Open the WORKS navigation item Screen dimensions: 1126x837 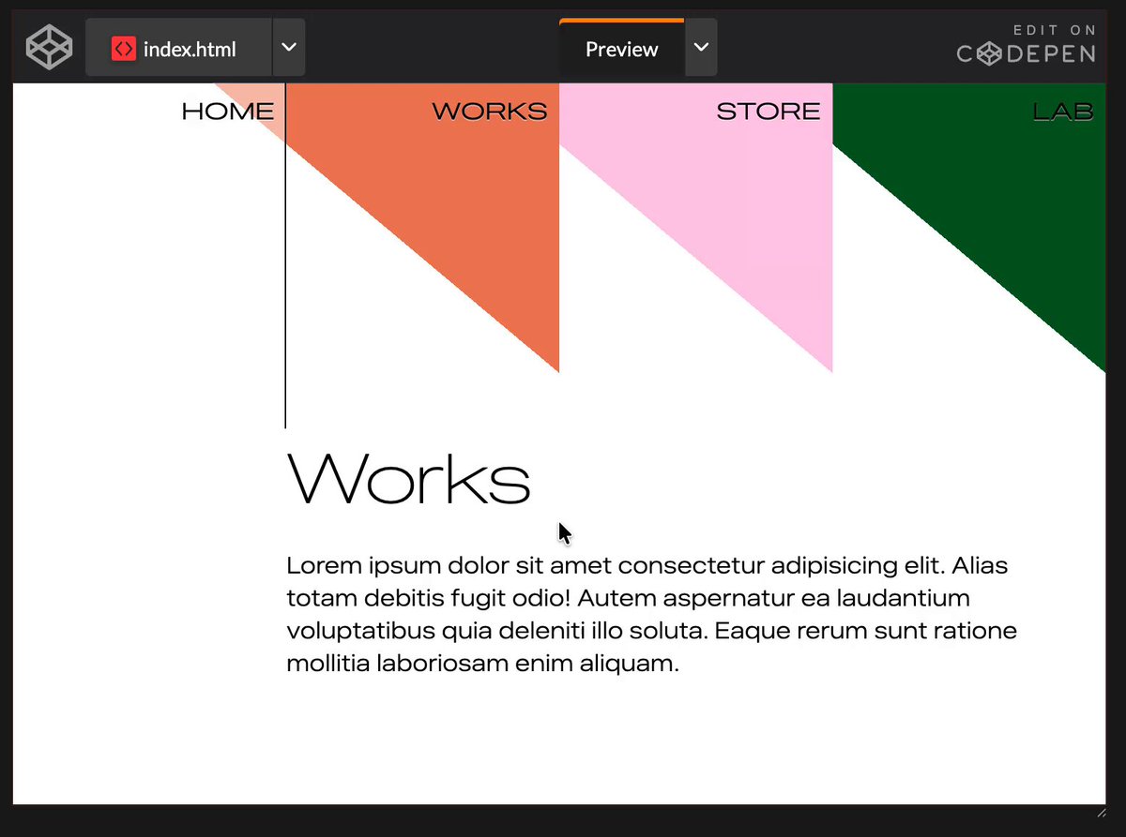[490, 112]
